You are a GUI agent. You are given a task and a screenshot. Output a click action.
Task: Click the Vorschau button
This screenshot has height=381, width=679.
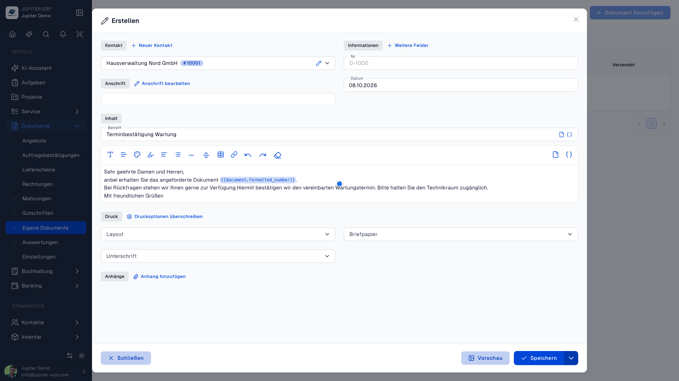click(485, 358)
